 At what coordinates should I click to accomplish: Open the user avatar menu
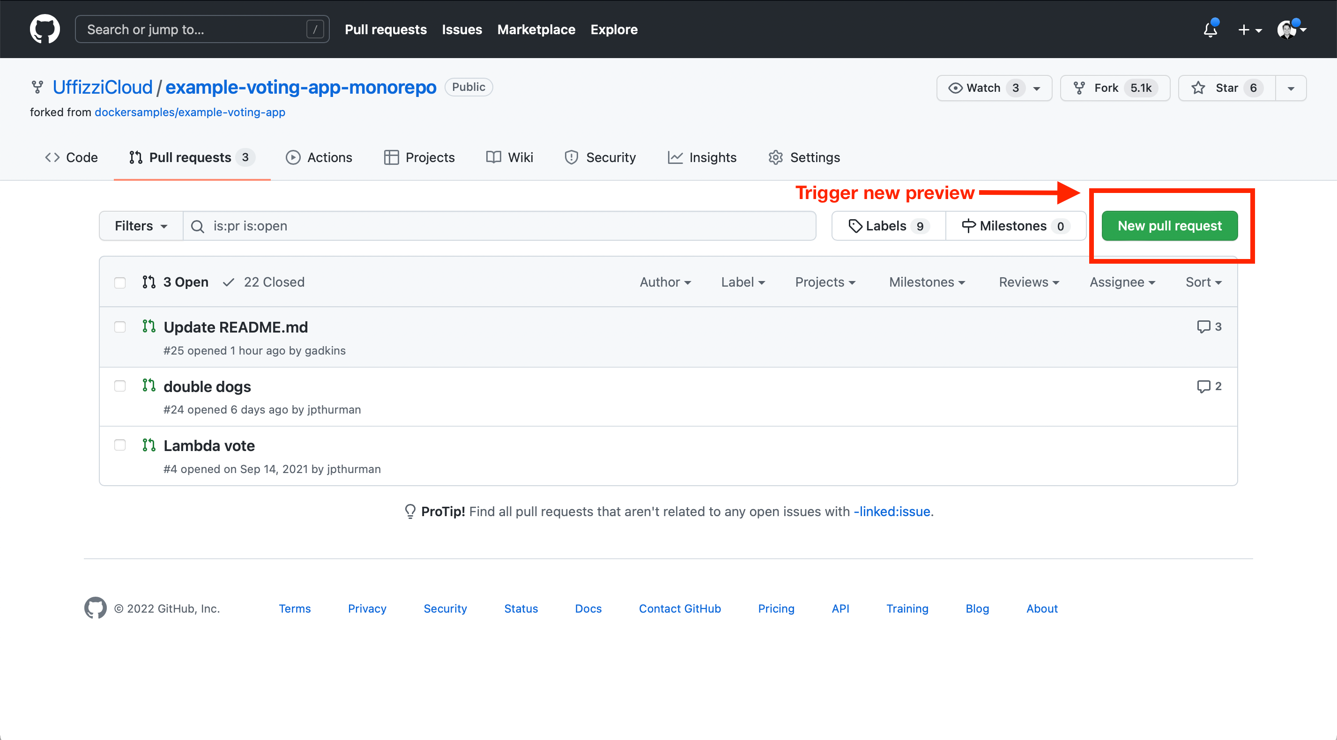pos(1292,30)
